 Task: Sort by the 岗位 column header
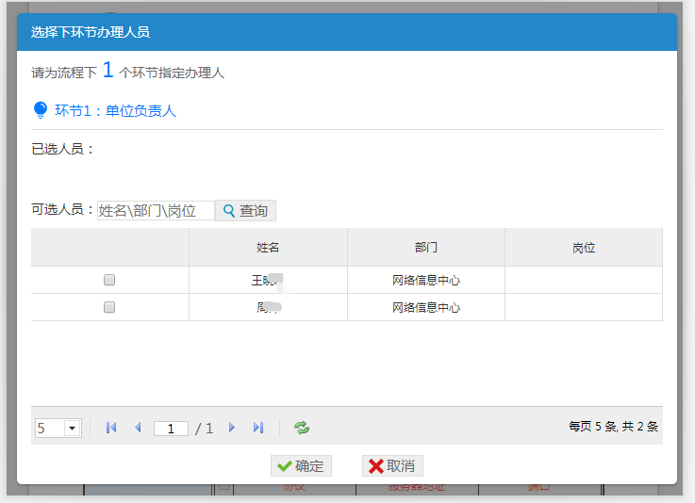pos(583,248)
